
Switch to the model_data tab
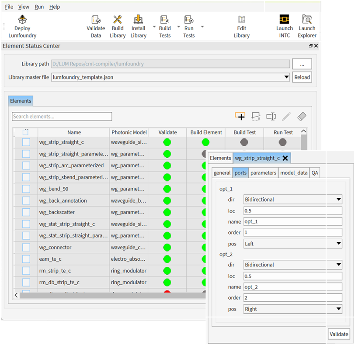coord(294,173)
